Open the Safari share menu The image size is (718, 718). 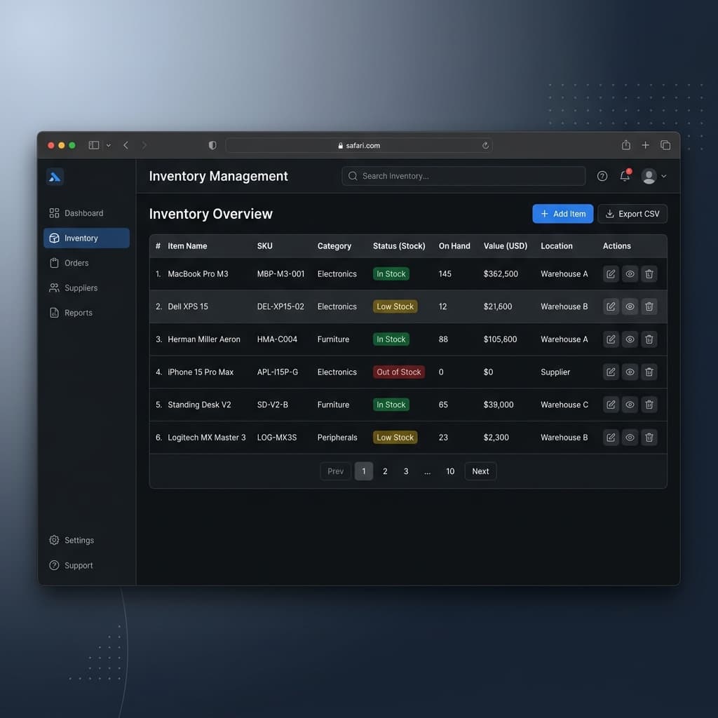tap(626, 145)
